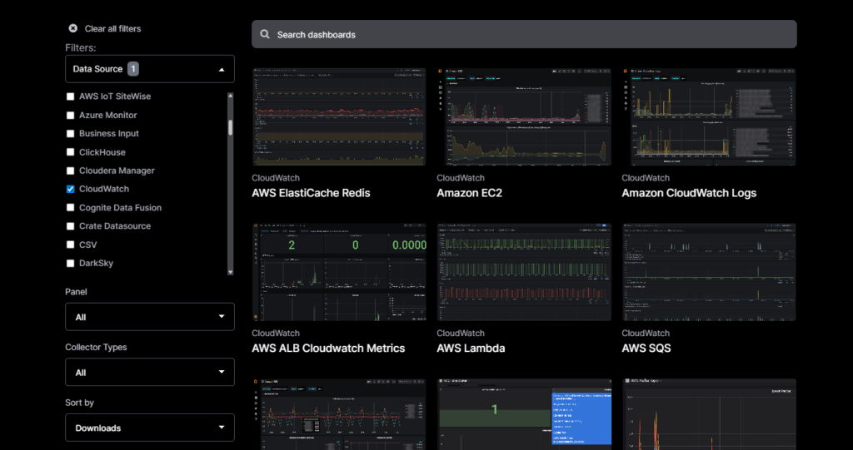Image resolution: width=853 pixels, height=450 pixels.
Task: Click the data source list scroll-down arrow
Action: (230, 272)
